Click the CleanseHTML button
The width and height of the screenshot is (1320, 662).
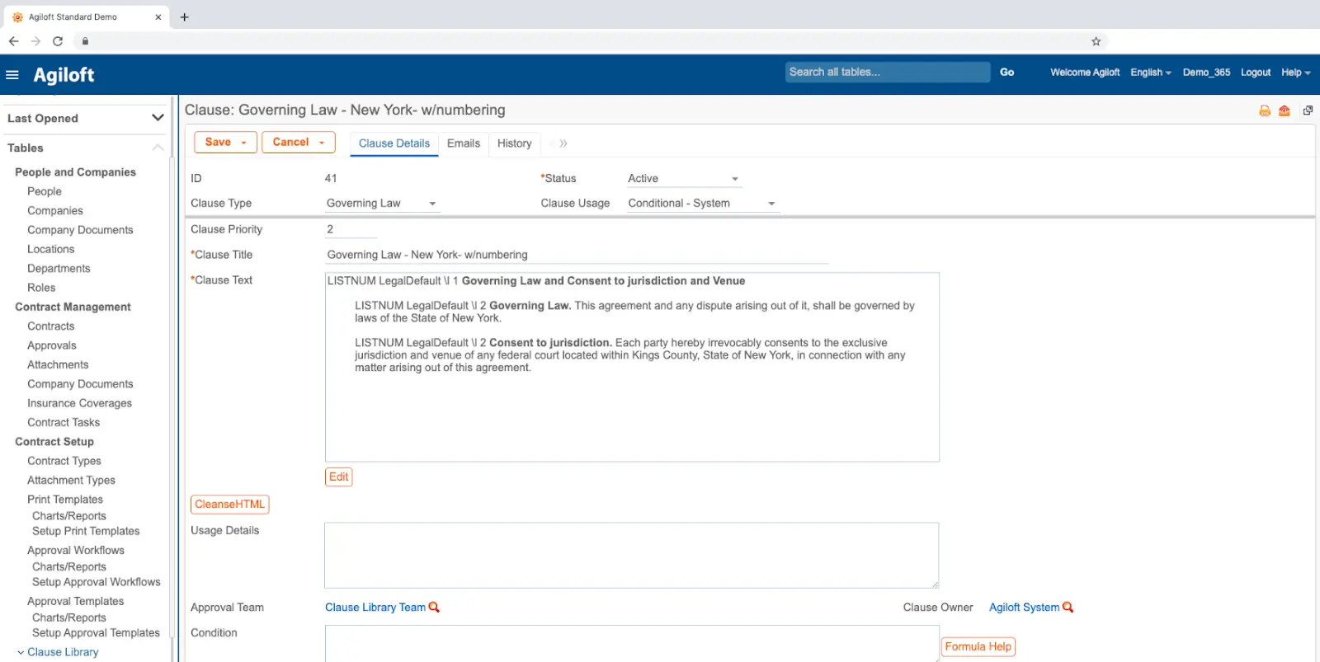tap(230, 504)
